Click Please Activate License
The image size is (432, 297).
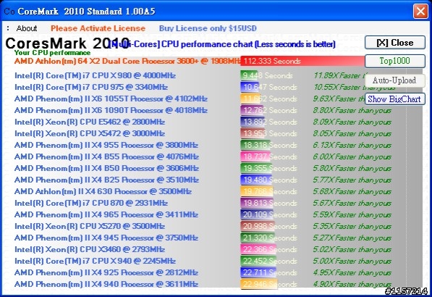[x=98, y=28]
